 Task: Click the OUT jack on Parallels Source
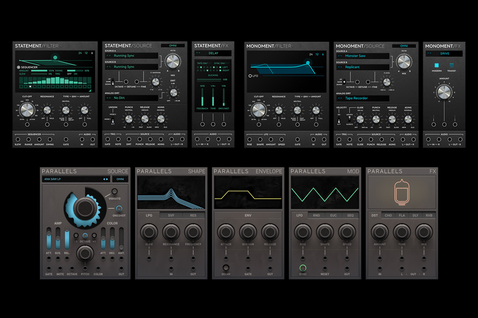click(x=121, y=269)
